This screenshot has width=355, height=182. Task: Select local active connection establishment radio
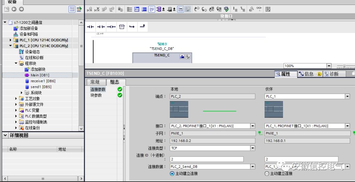[x=172, y=173]
